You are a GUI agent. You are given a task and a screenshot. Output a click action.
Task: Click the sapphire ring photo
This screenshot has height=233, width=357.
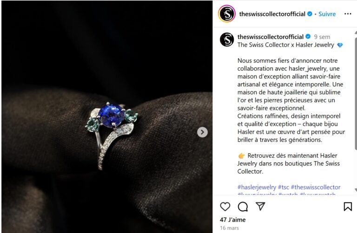[x=107, y=116]
